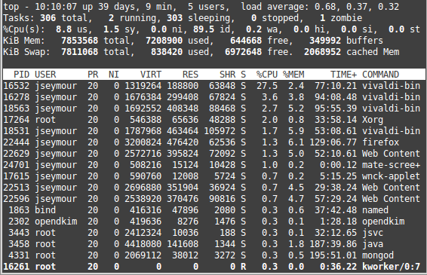Click the 306 total tasks value

point(48,18)
